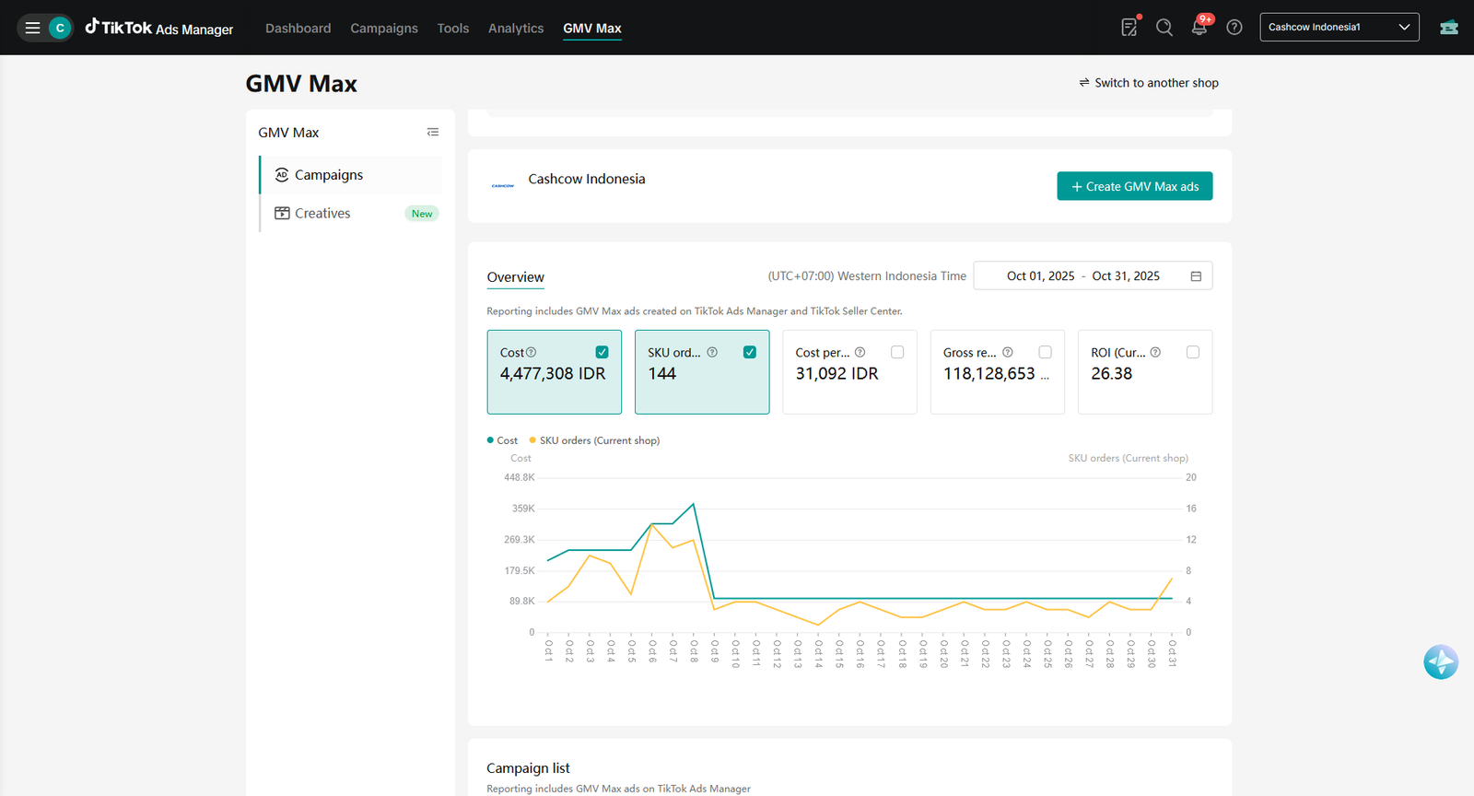Screen dimensions: 1474x796
Task: Toggle the Cost legend color dot
Action: click(x=490, y=440)
